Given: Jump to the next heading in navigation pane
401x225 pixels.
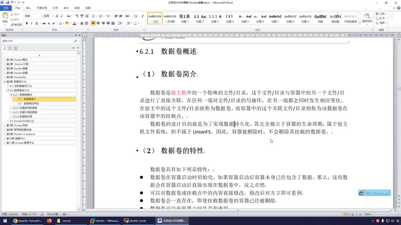Looking at the screenshot, I should pyautogui.click(x=78, y=48).
